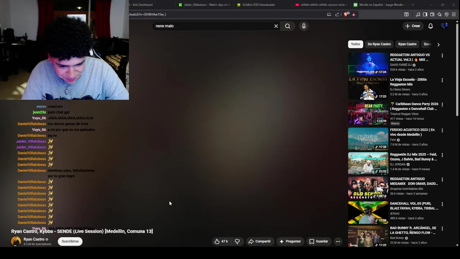460x259 pixels.
Task: Open options for Reggaetón DJ Mix 2025
Action: coord(442,155)
